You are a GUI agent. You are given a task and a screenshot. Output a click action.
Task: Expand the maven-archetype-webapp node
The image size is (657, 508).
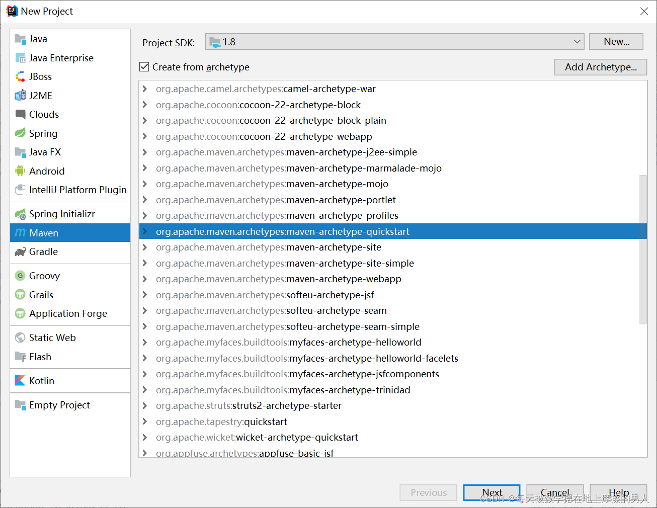pos(145,279)
